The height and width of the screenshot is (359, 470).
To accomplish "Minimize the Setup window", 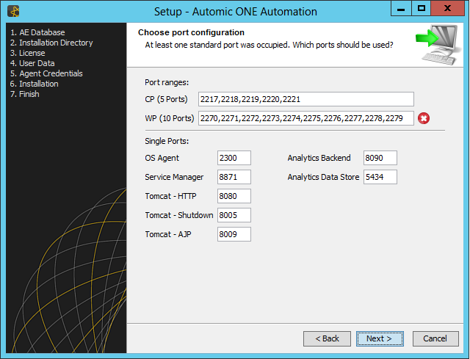I will coord(401,8).
